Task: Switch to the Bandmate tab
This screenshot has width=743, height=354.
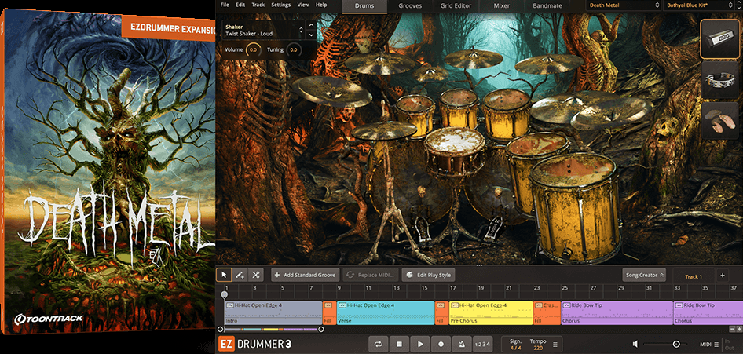Action: click(x=547, y=6)
